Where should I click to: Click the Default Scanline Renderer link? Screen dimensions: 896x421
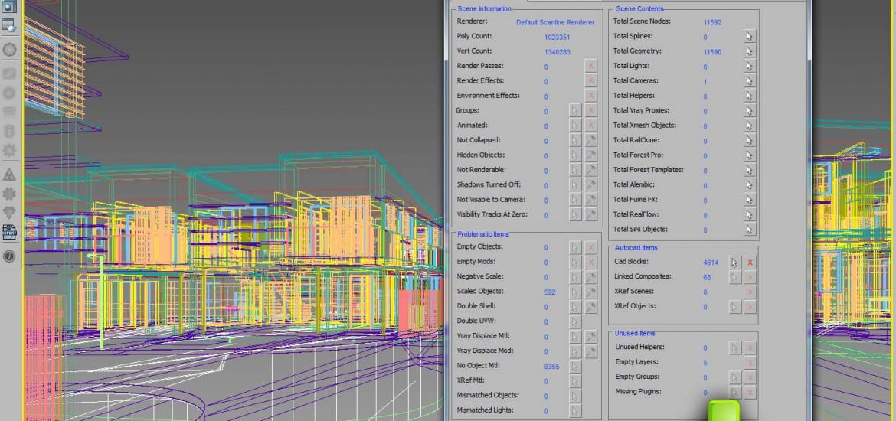click(x=554, y=22)
